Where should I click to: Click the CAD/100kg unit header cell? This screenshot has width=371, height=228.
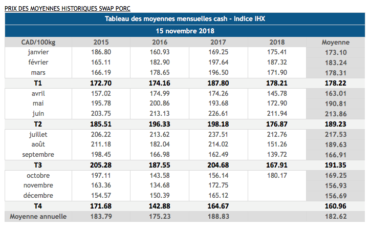click(x=38, y=42)
